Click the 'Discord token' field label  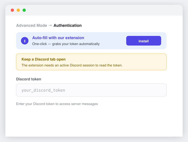click(29, 79)
